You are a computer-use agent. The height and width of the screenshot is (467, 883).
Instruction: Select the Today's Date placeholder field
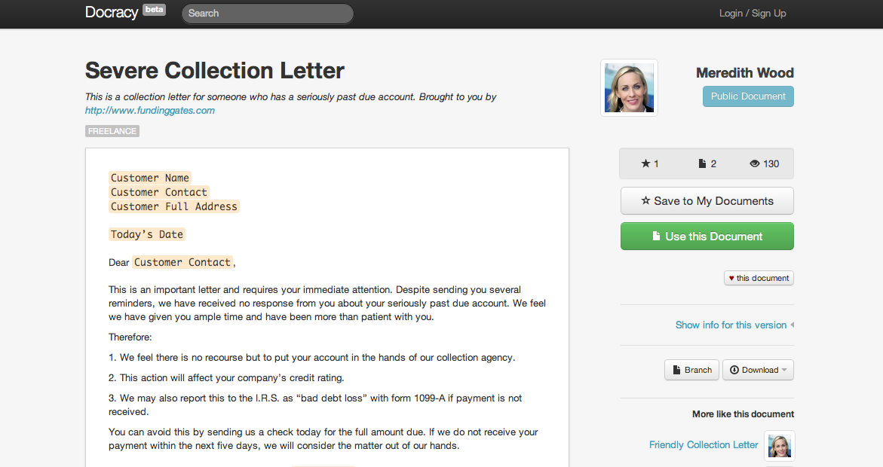pos(147,234)
